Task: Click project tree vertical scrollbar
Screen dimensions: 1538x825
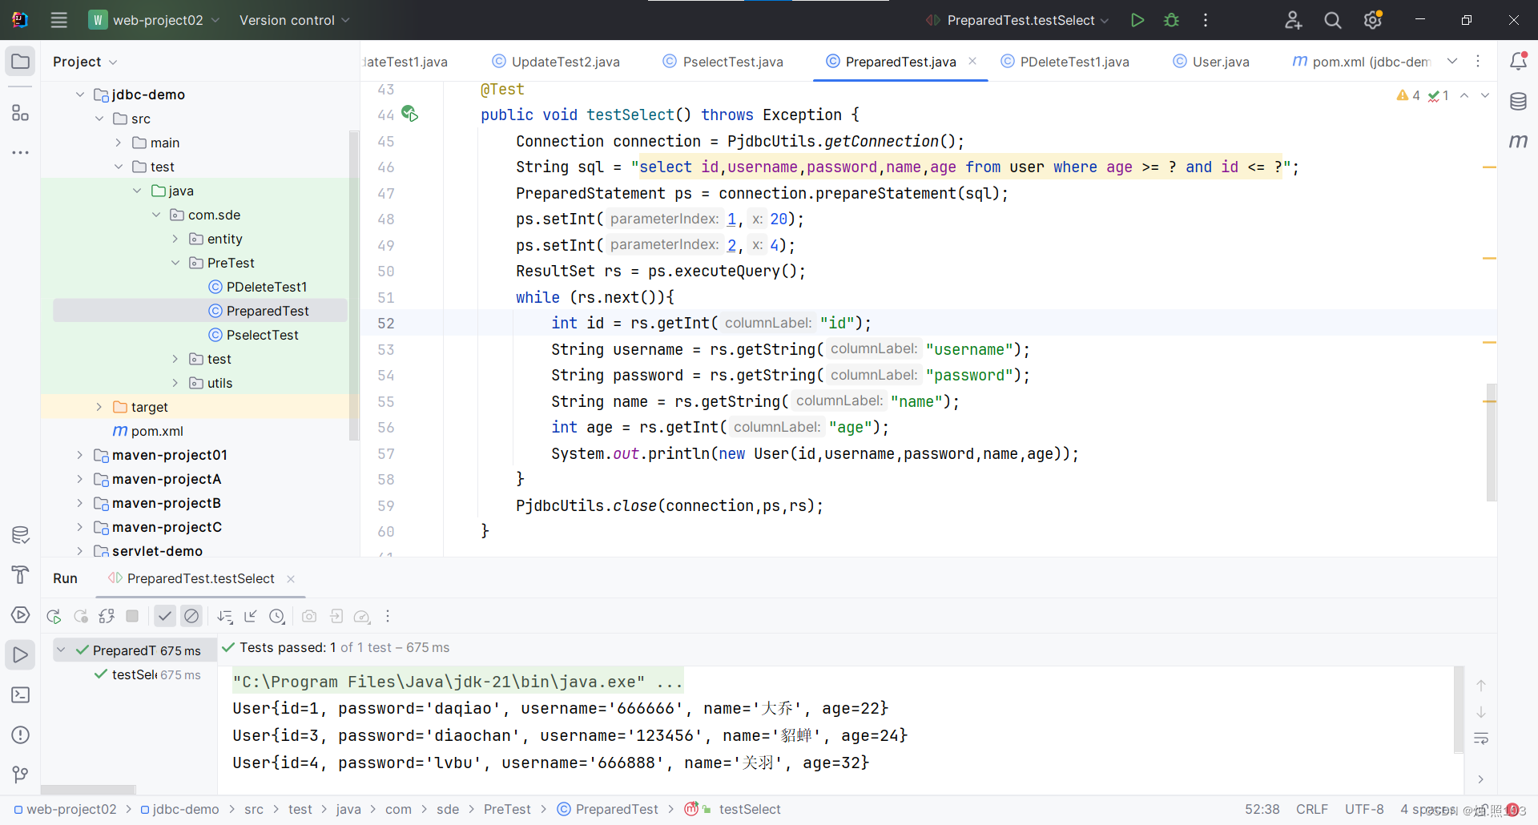Action: pyautogui.click(x=354, y=284)
